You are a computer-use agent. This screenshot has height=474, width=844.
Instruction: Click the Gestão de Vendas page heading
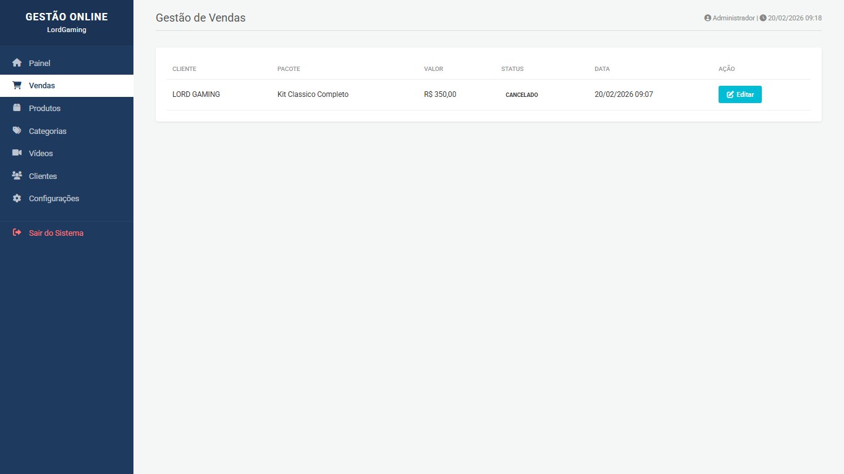point(200,18)
